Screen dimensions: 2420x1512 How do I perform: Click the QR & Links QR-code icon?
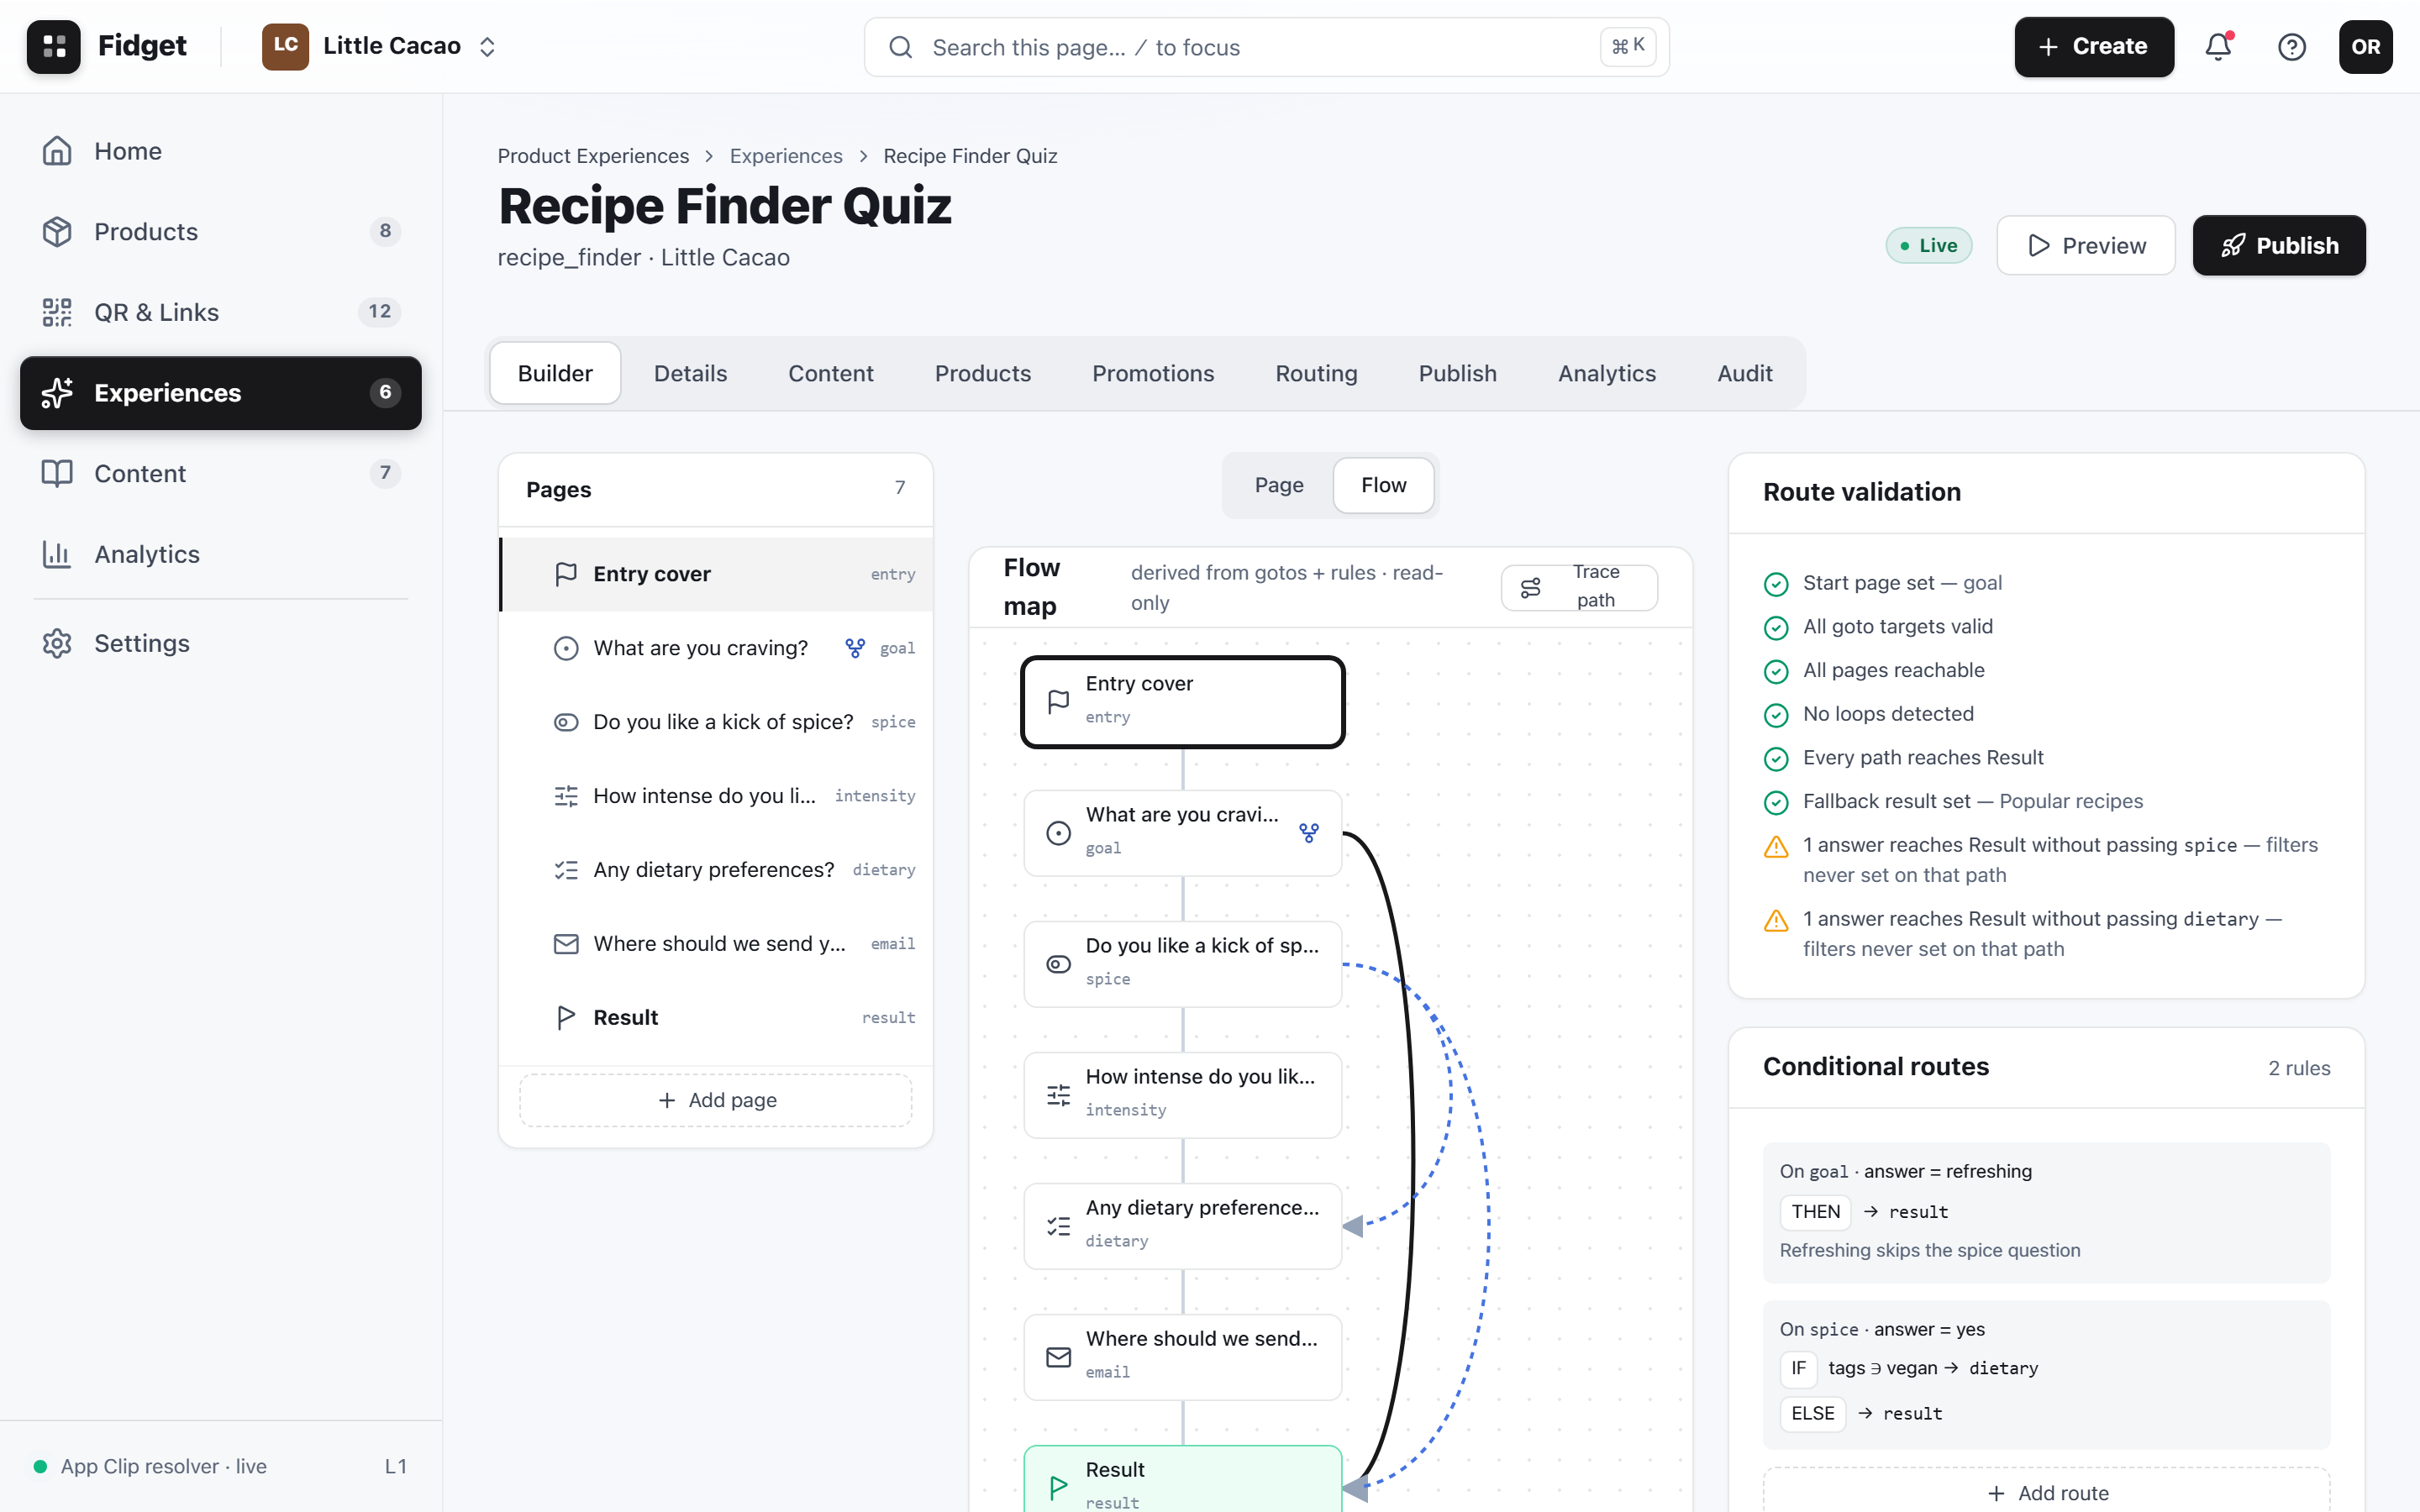click(57, 312)
